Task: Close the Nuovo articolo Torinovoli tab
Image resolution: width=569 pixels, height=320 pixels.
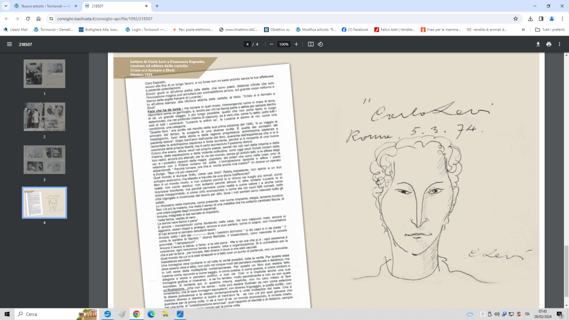Action: tap(76, 6)
